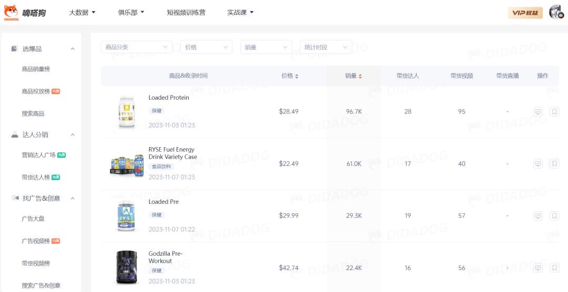Open details icon for Loaded Protein
The height and width of the screenshot is (292, 568).
(537, 112)
